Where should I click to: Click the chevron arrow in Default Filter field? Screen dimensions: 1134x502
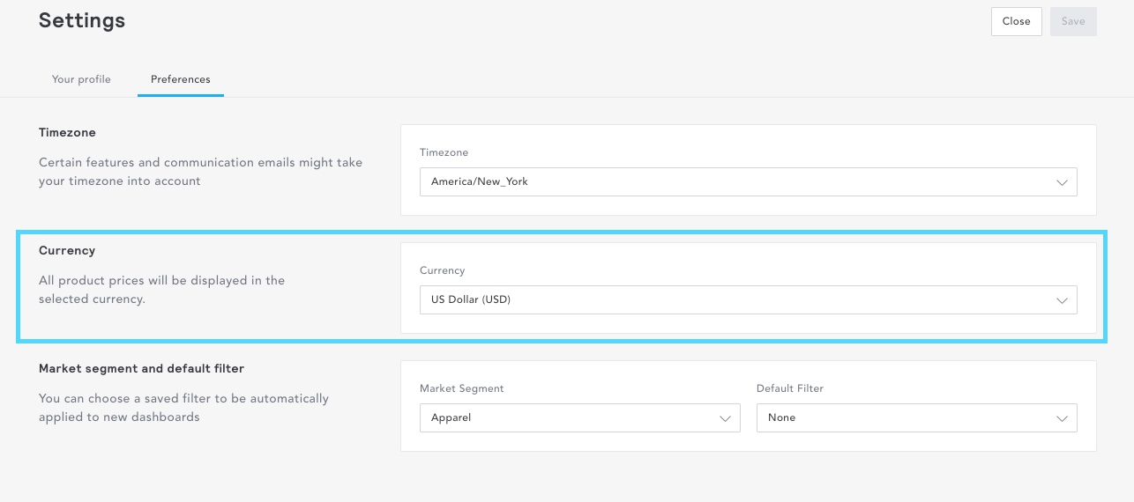[1062, 418]
